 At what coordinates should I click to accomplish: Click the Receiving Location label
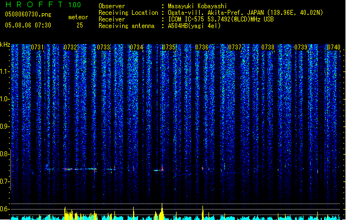128,13
